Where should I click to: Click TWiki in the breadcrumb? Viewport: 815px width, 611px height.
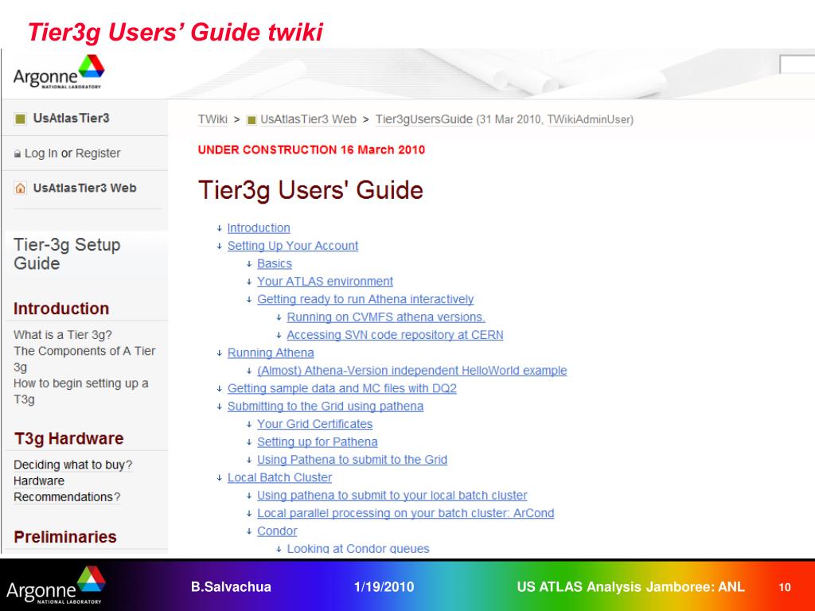pos(213,119)
